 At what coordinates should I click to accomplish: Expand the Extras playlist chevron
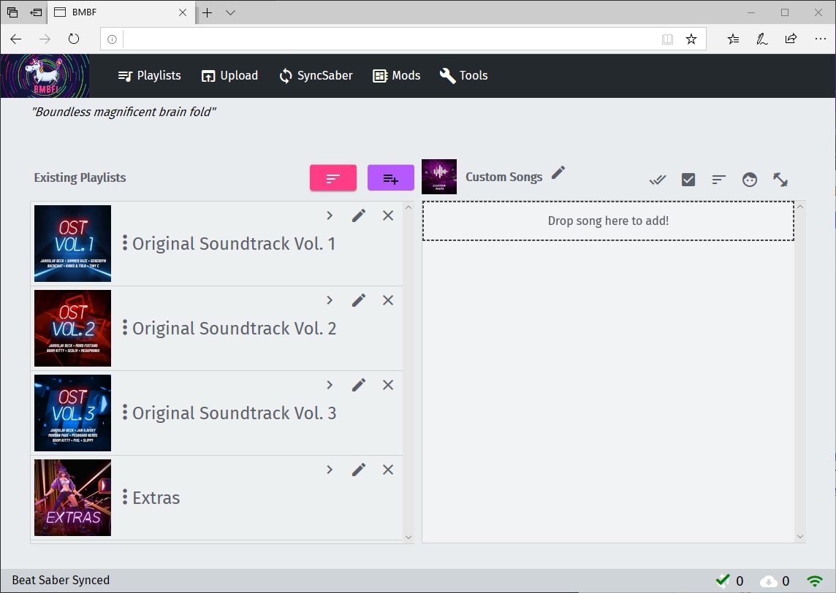pyautogui.click(x=330, y=470)
